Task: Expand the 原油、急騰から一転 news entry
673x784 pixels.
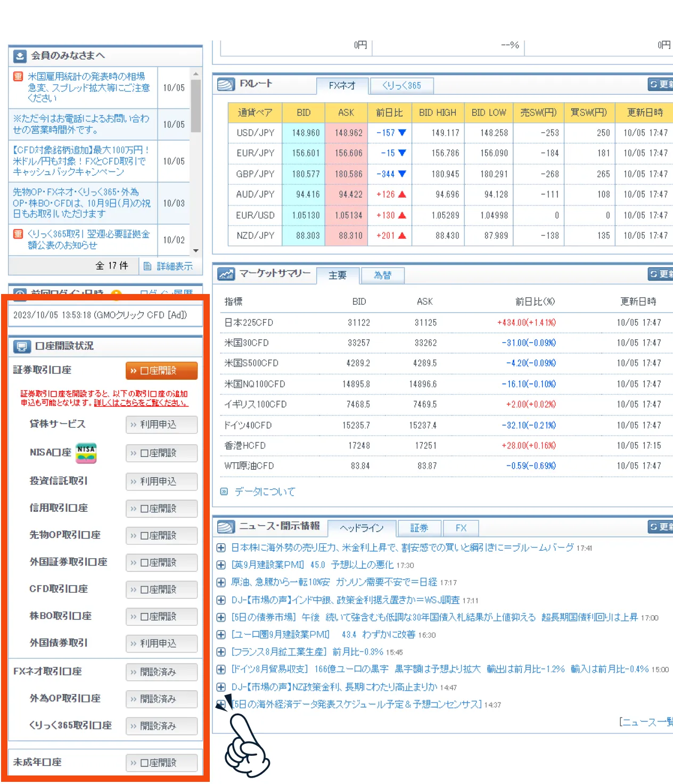Action: [221, 583]
